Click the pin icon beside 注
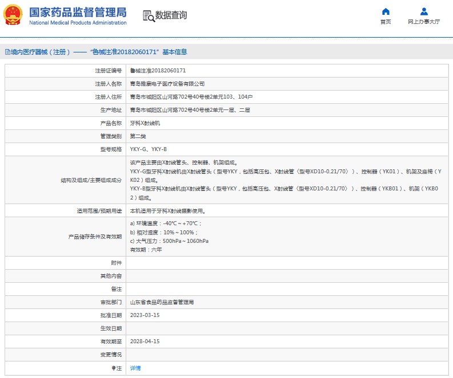453x378 pixels. 114,368
